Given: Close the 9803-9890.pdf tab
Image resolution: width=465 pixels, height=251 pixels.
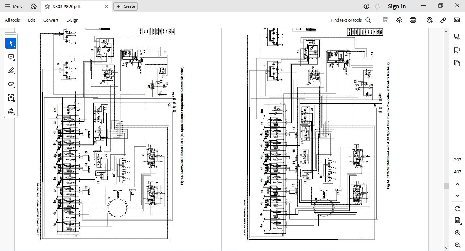Looking at the screenshot, I should click(107, 6).
